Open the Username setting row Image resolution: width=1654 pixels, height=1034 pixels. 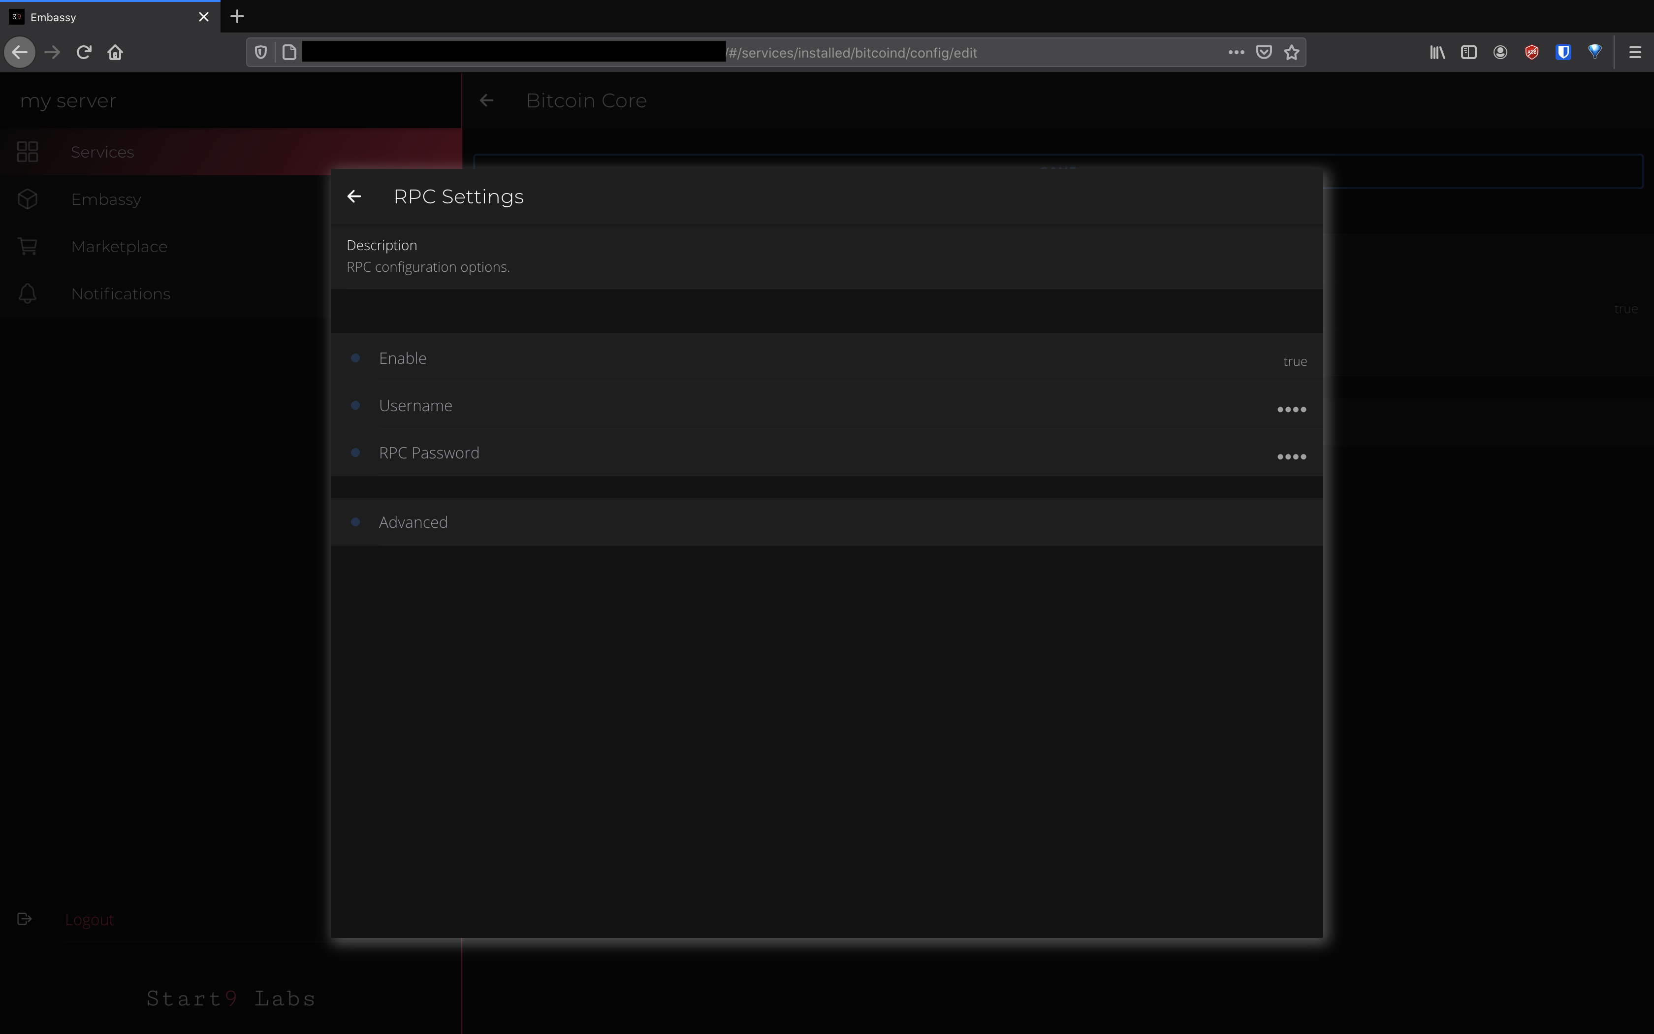(x=827, y=406)
